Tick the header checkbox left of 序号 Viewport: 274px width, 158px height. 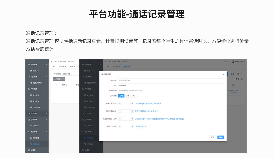pyautogui.click(x=56, y=85)
